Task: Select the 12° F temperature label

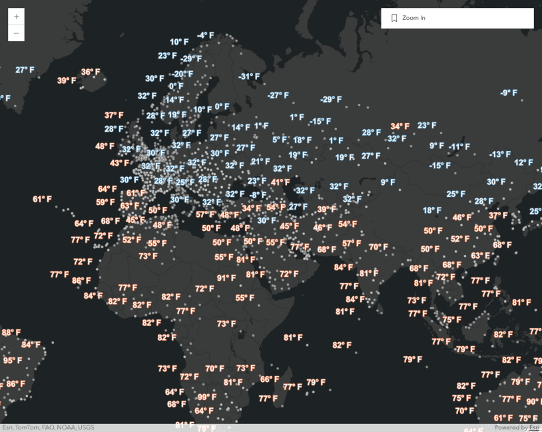Action: click(523, 162)
